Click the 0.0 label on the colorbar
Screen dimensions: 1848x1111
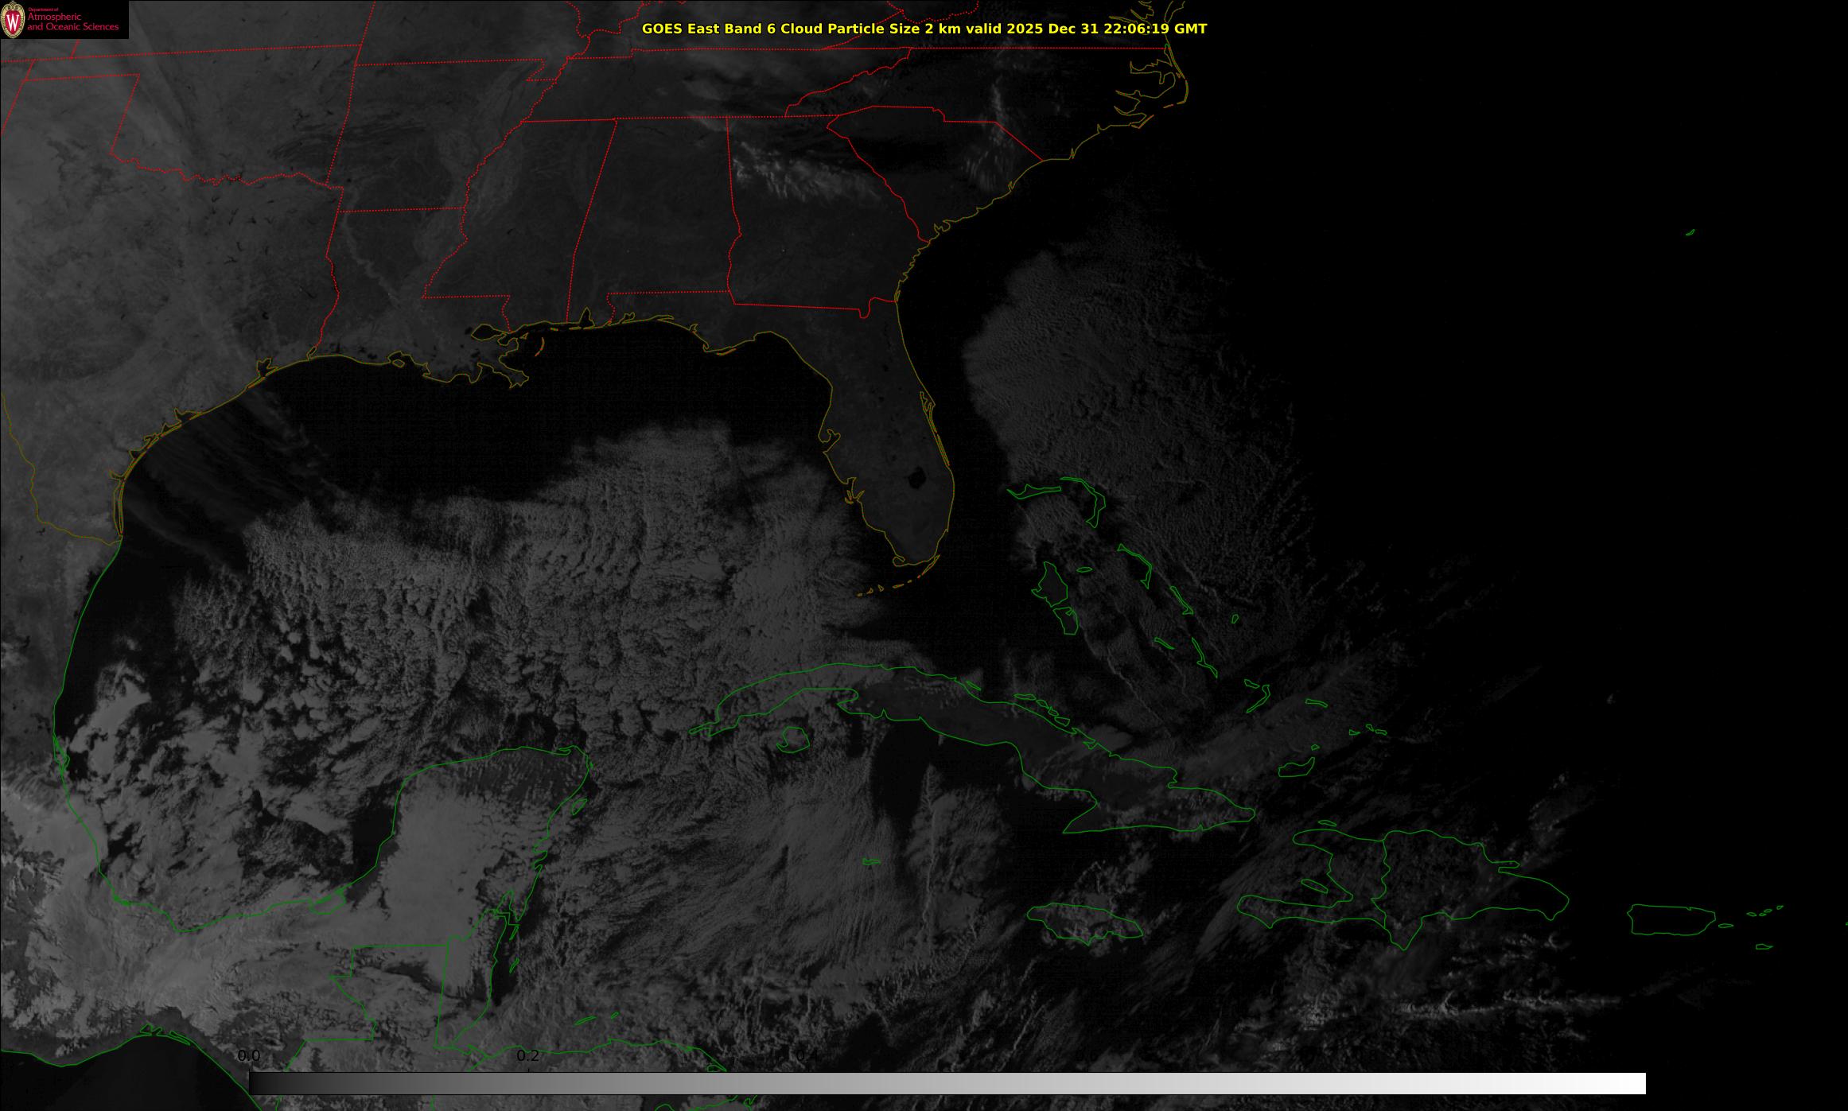[249, 1056]
